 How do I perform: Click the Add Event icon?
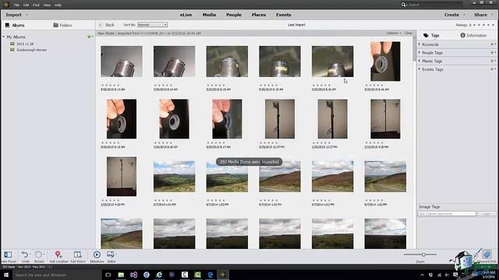click(x=78, y=254)
